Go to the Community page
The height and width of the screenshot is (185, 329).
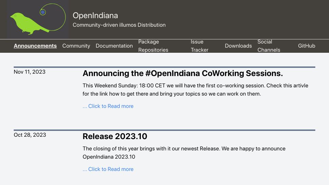[76, 46]
